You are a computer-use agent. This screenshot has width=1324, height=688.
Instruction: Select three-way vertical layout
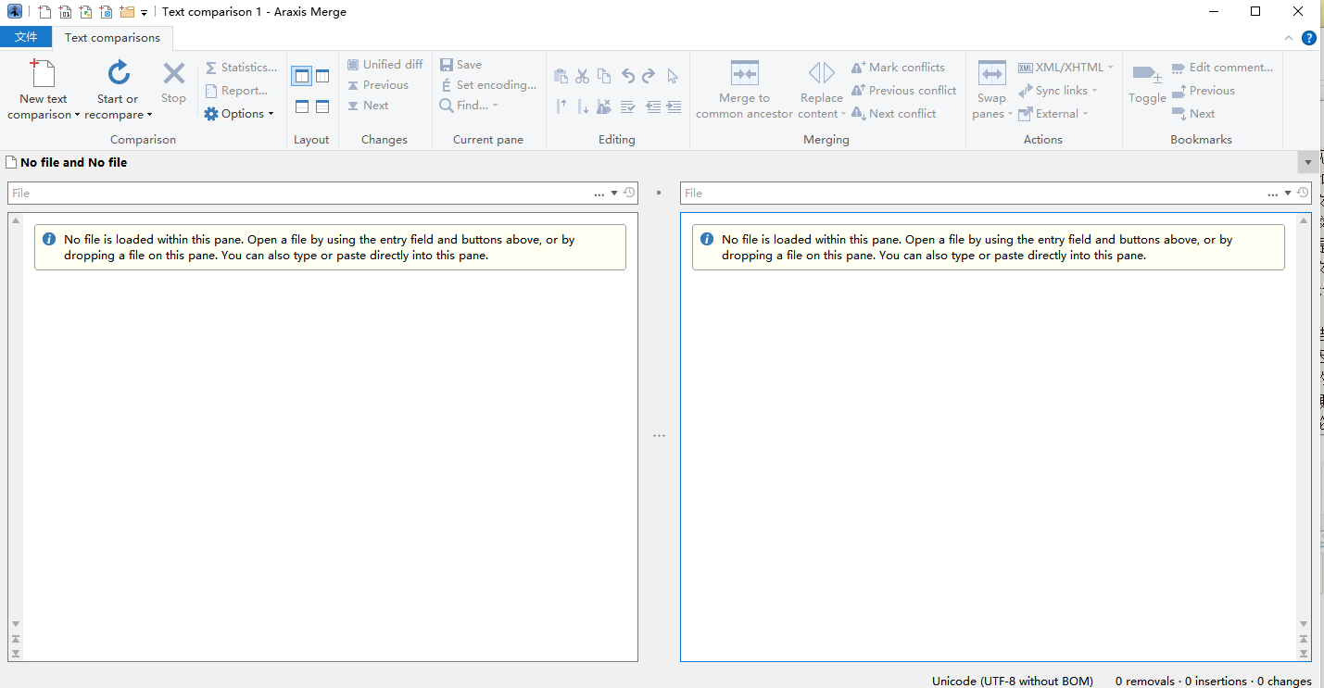(322, 76)
